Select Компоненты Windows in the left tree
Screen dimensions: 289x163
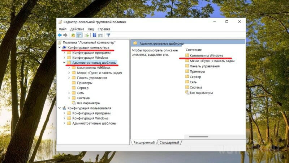click(x=94, y=68)
